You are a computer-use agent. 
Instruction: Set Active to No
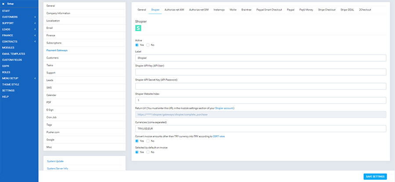click(148, 45)
